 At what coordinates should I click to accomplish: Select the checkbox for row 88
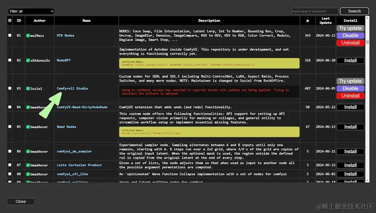coord(10,173)
